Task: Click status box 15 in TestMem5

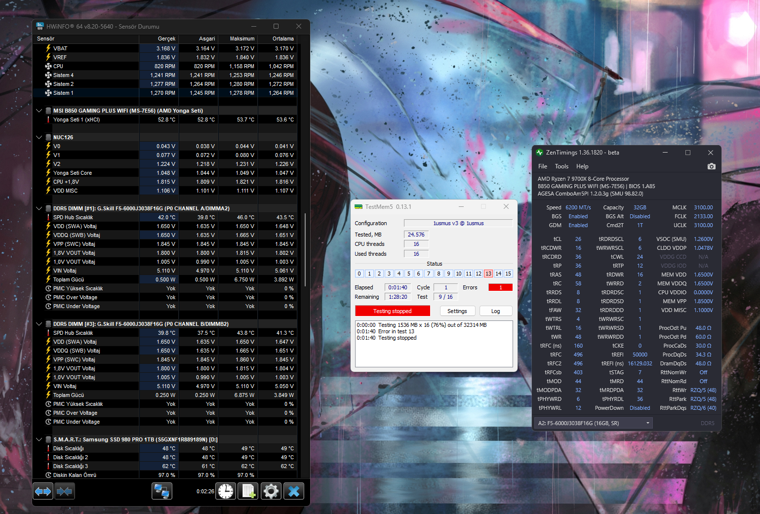Action: click(x=508, y=274)
